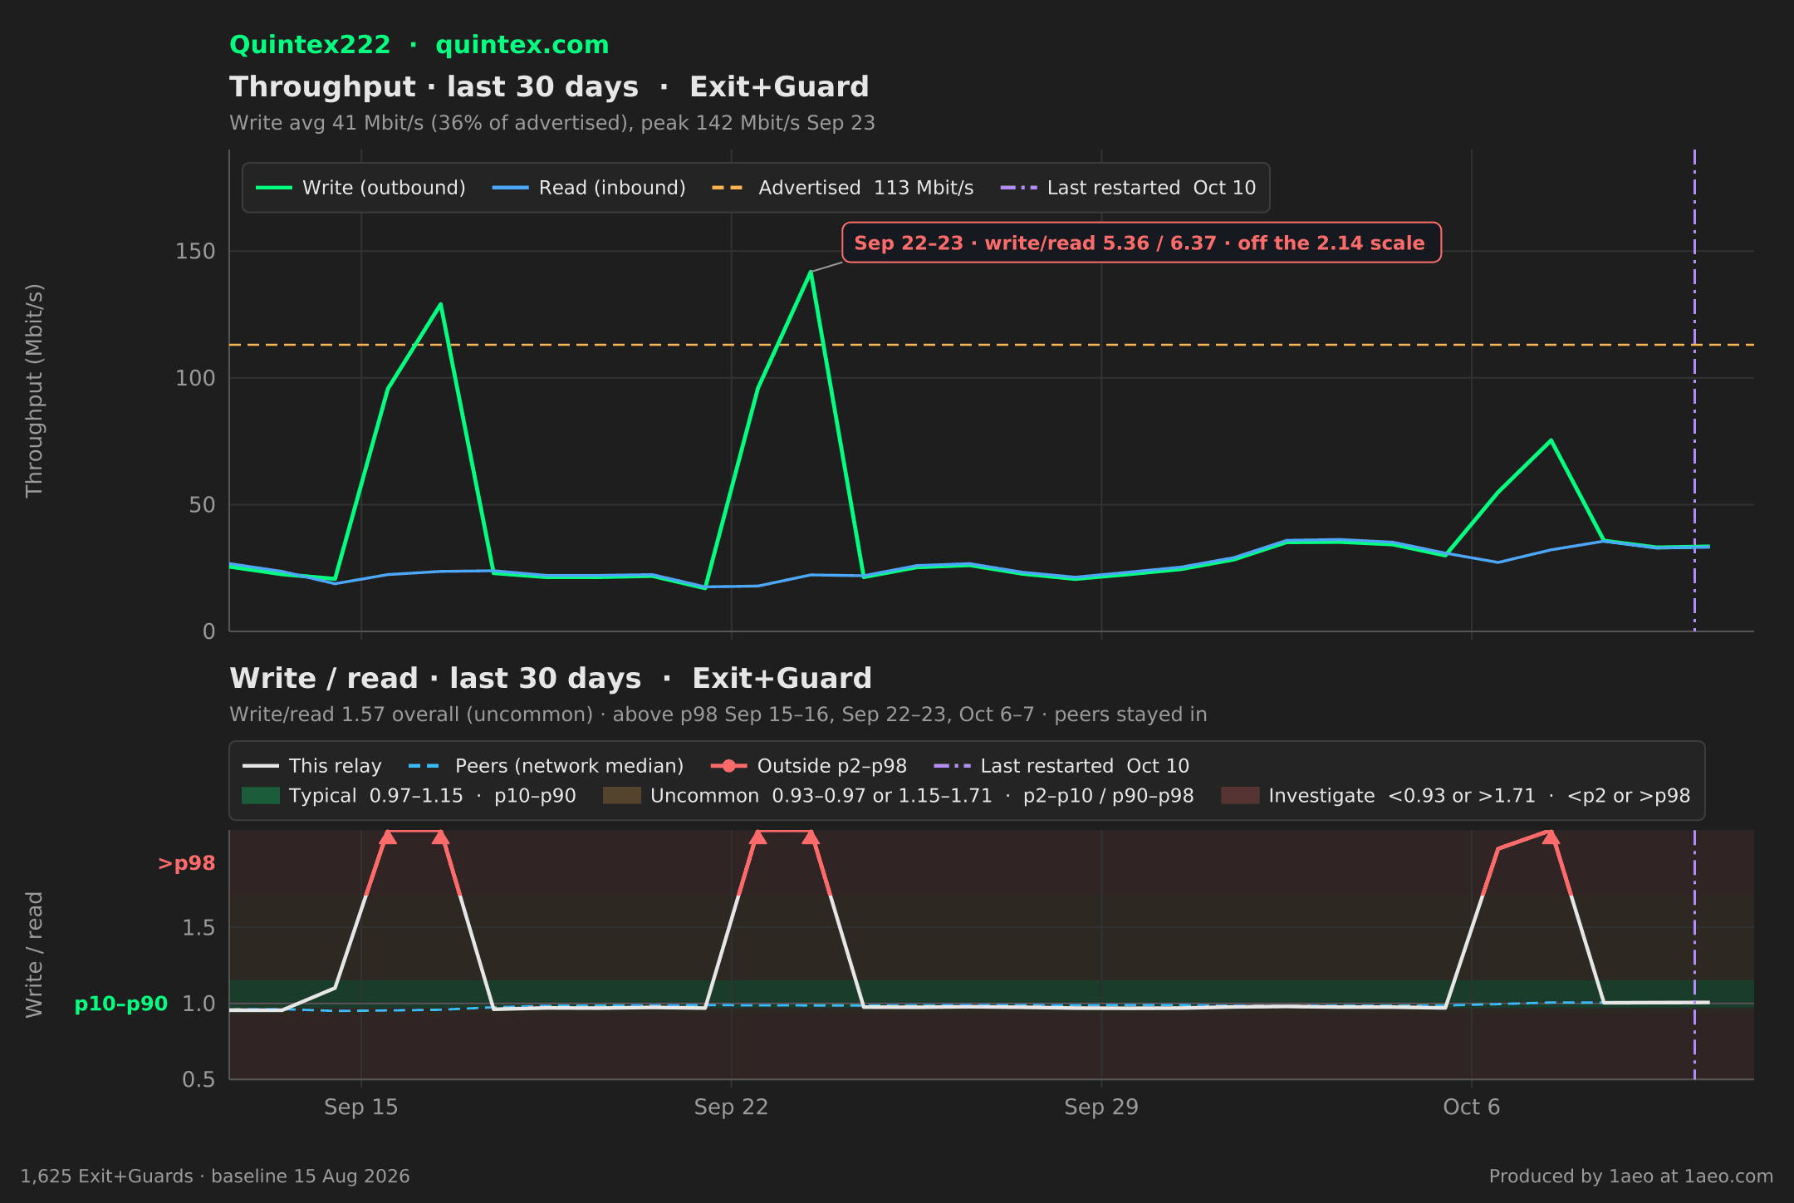Click the Read (inbound) legend entry
This screenshot has height=1203, width=1794.
(589, 188)
